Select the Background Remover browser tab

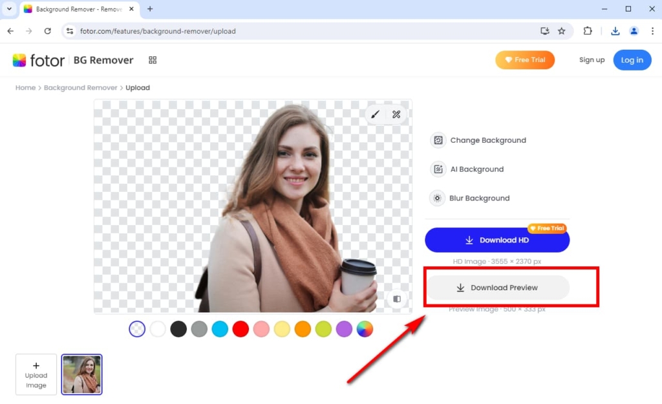pos(73,10)
